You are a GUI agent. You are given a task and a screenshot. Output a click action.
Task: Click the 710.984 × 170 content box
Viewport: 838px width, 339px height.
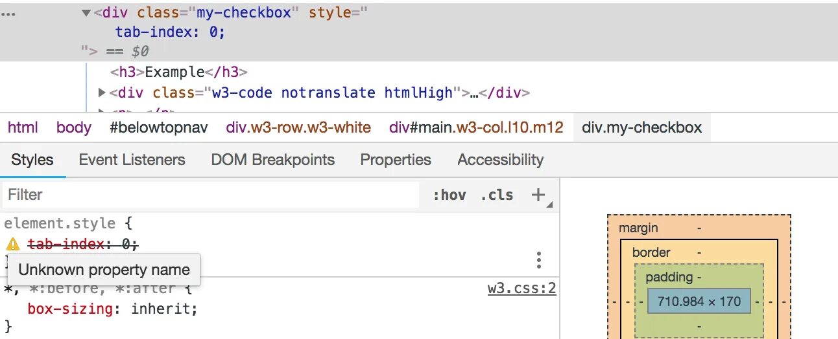click(699, 301)
